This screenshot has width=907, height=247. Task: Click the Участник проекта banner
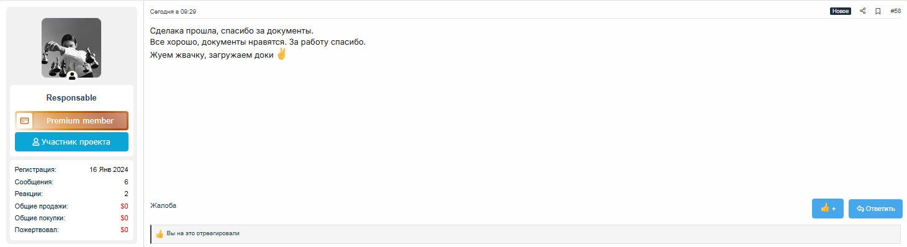coord(71,141)
